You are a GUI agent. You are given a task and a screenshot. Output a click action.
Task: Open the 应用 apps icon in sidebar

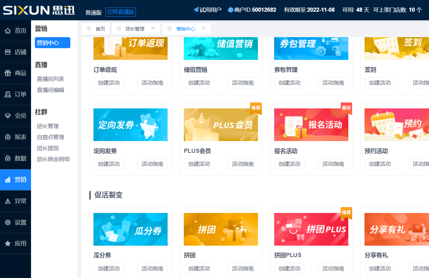click(16, 243)
